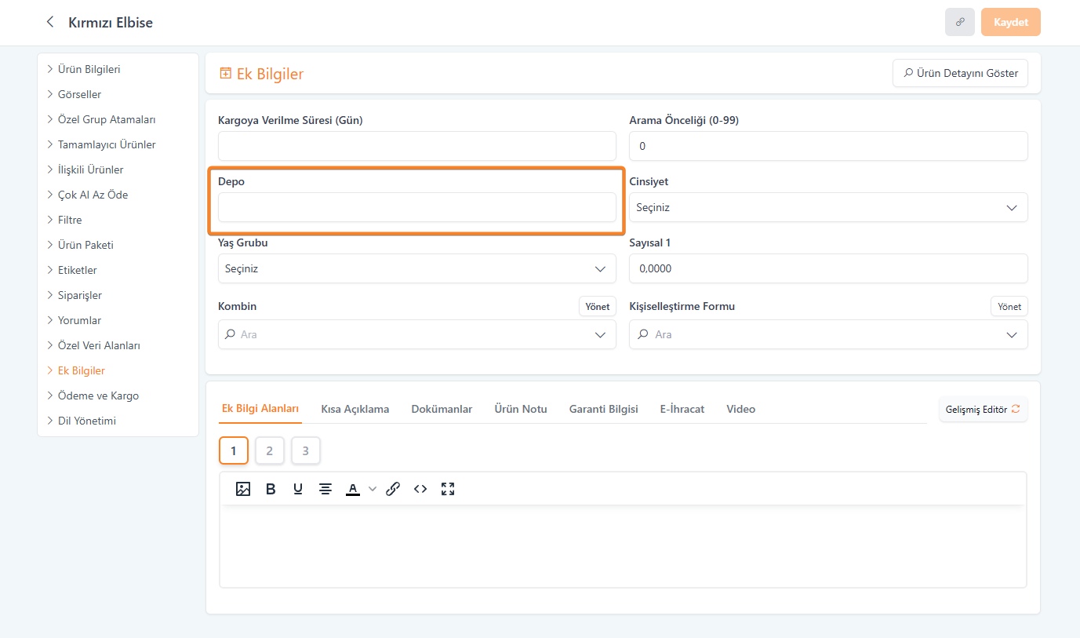The height and width of the screenshot is (638, 1080).
Task: Open text alignment options in editor
Action: pyautogui.click(x=325, y=489)
